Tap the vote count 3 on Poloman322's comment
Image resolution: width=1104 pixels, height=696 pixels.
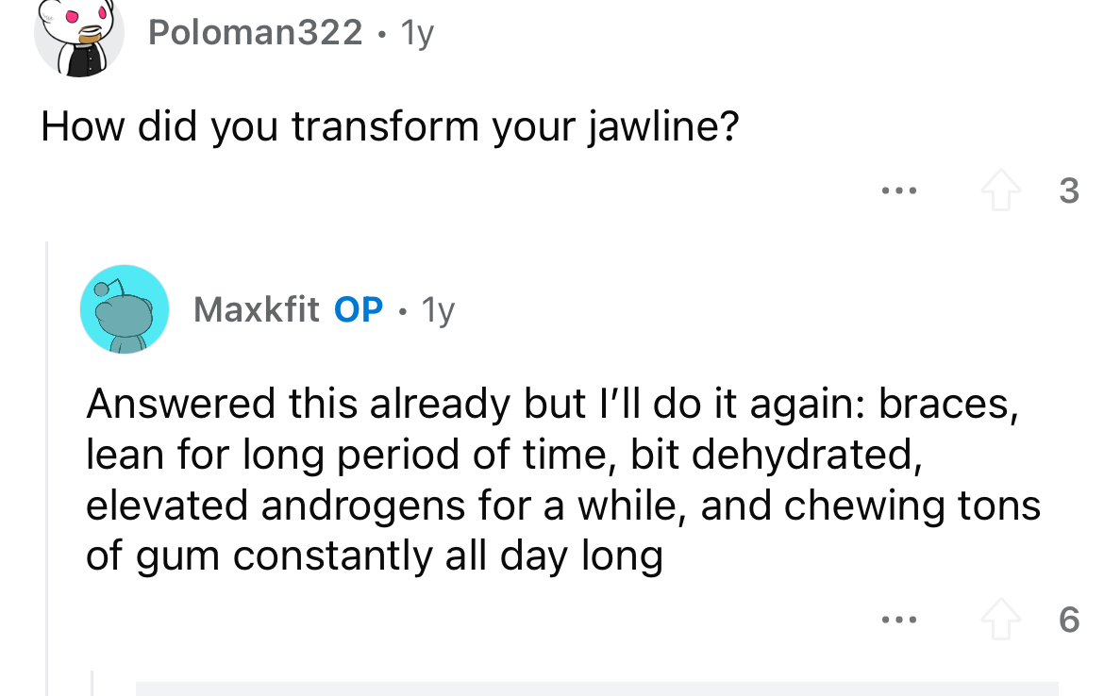tap(1069, 191)
